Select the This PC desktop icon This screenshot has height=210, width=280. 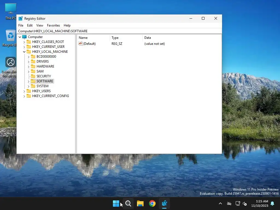point(11,11)
